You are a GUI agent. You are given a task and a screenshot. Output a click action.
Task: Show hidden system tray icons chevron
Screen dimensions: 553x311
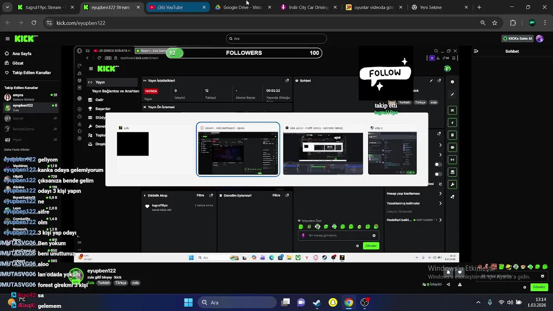click(478, 302)
